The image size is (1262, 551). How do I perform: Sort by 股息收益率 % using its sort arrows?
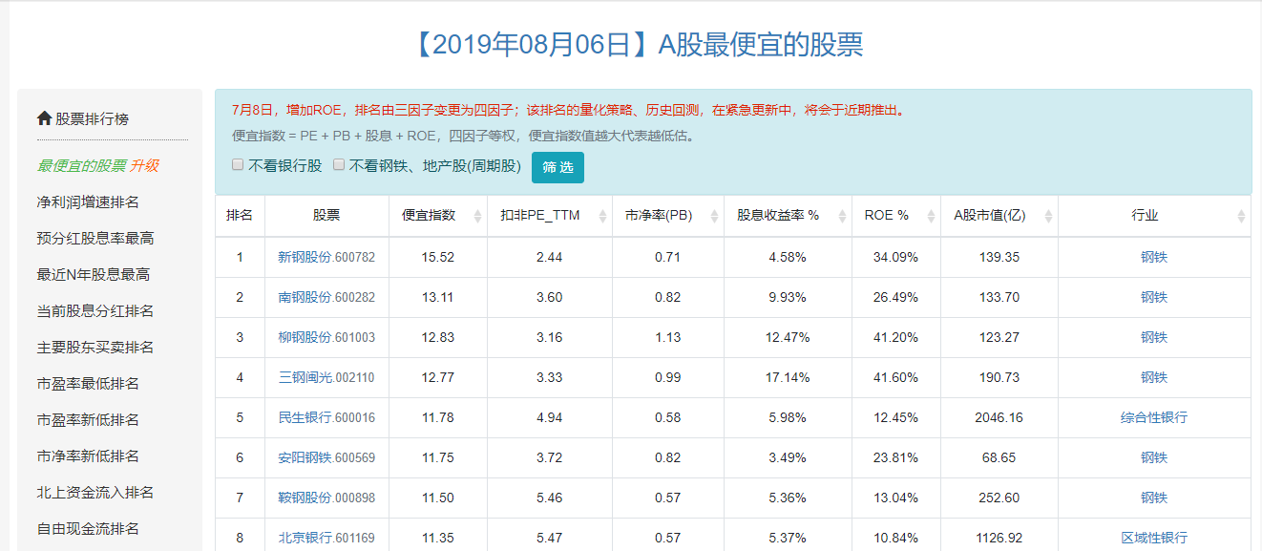(842, 216)
